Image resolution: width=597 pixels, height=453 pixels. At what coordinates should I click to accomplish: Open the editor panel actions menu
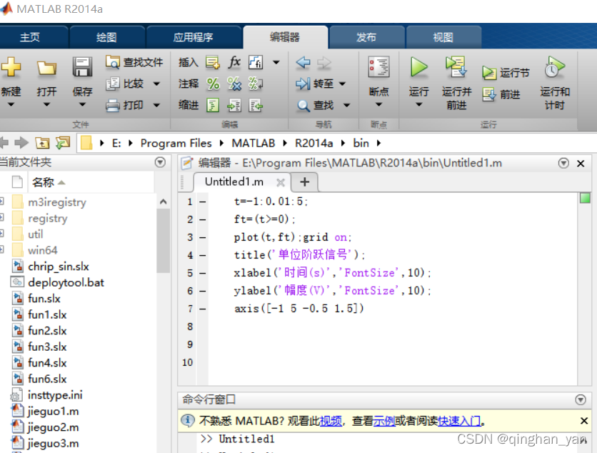(x=563, y=163)
